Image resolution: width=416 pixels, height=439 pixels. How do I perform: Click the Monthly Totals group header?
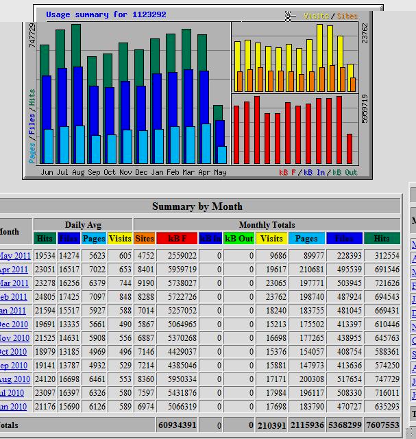[267, 225]
